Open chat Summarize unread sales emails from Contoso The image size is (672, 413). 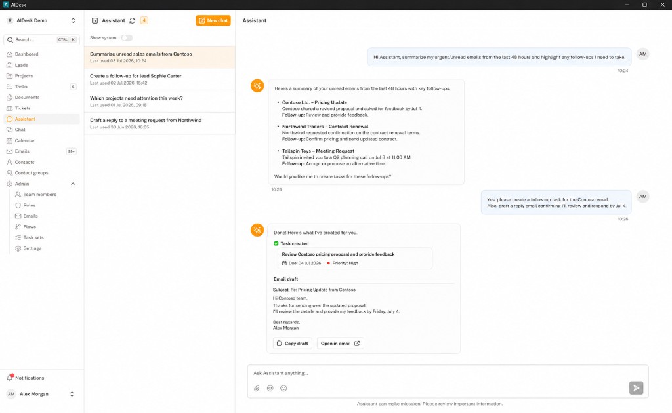tap(159, 57)
